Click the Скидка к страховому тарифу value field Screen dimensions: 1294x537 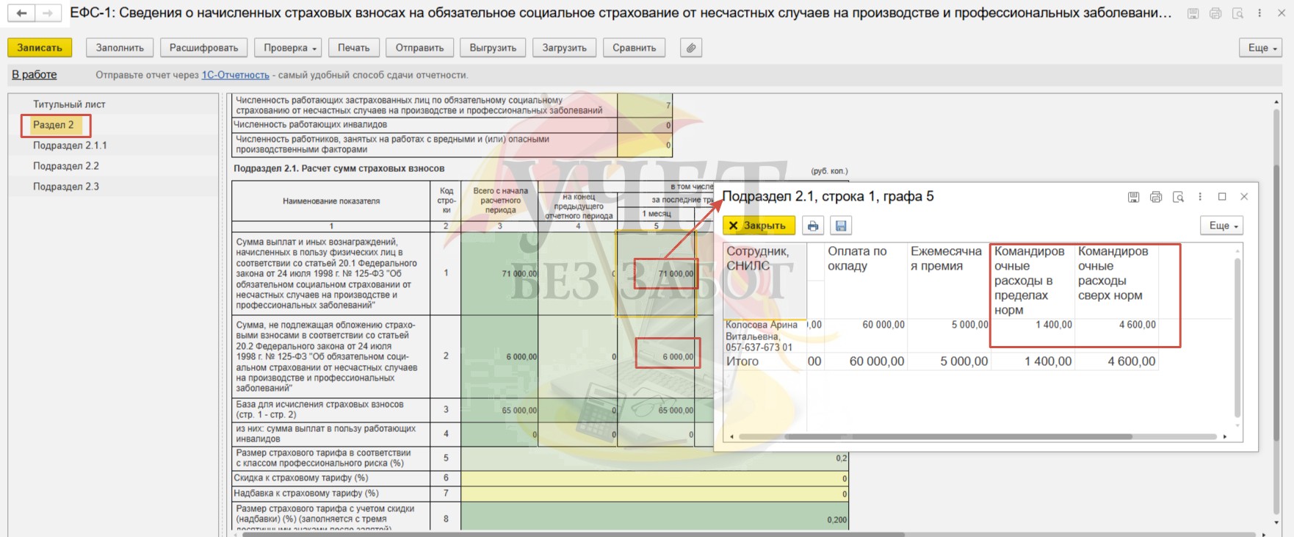tap(654, 478)
